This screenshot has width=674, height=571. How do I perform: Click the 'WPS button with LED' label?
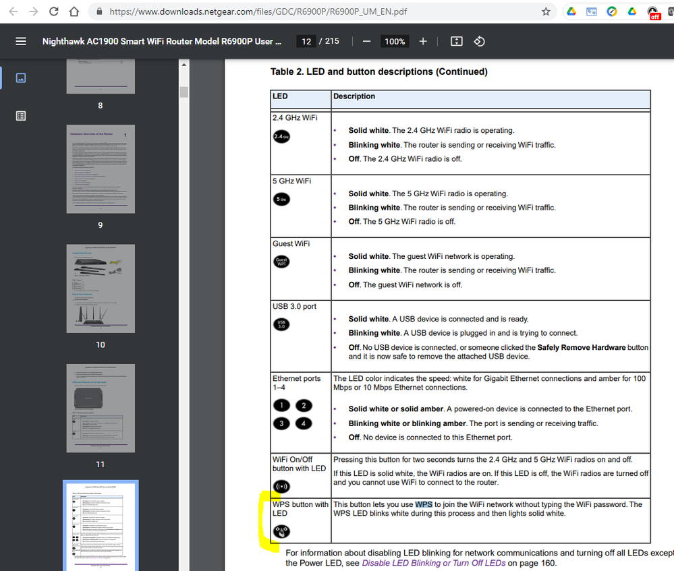(x=300, y=509)
